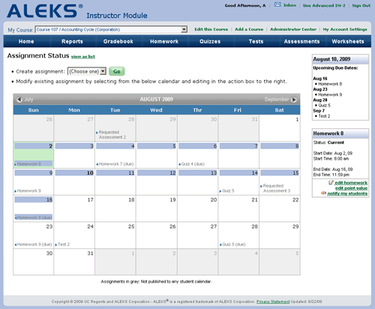Click the August 10 calendar cell
The height and width of the screenshot is (309, 375).
(74, 181)
